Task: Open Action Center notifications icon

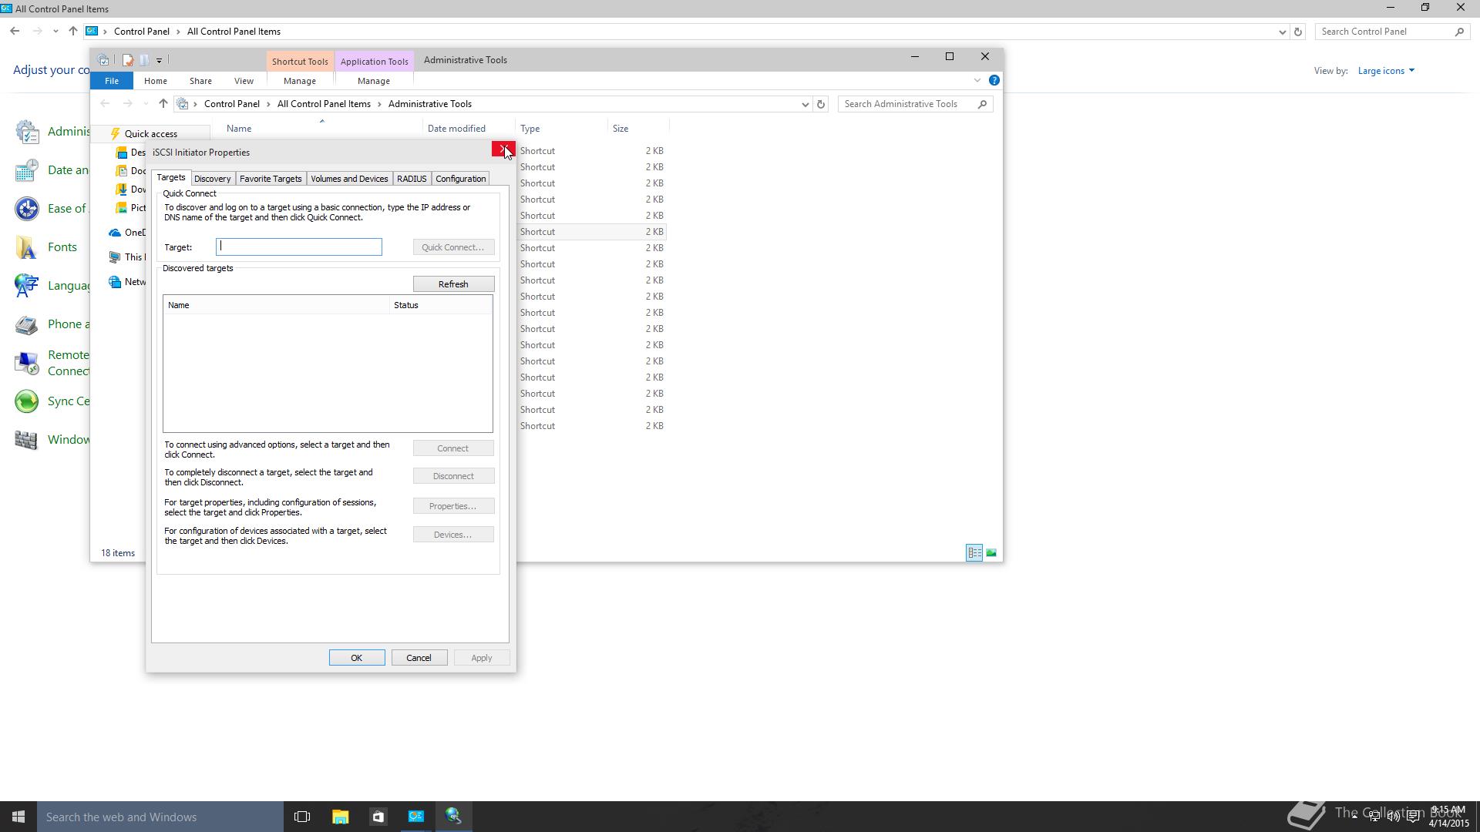Action: click(1414, 817)
